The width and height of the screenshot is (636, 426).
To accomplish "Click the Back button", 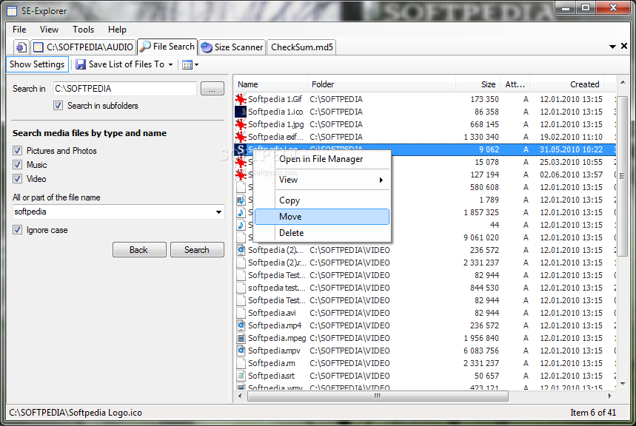I will tap(139, 250).
